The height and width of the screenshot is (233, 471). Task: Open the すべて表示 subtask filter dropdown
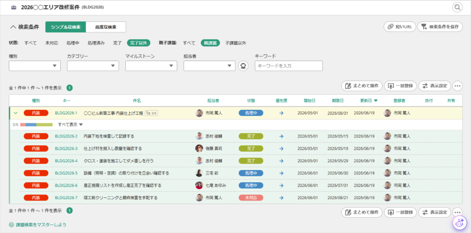point(71,125)
